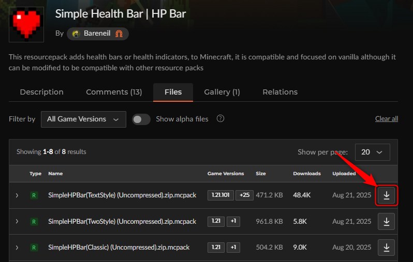Download SimpleHPBar(Classic) file
Image resolution: width=413 pixels, height=262 pixels.
pos(386,248)
